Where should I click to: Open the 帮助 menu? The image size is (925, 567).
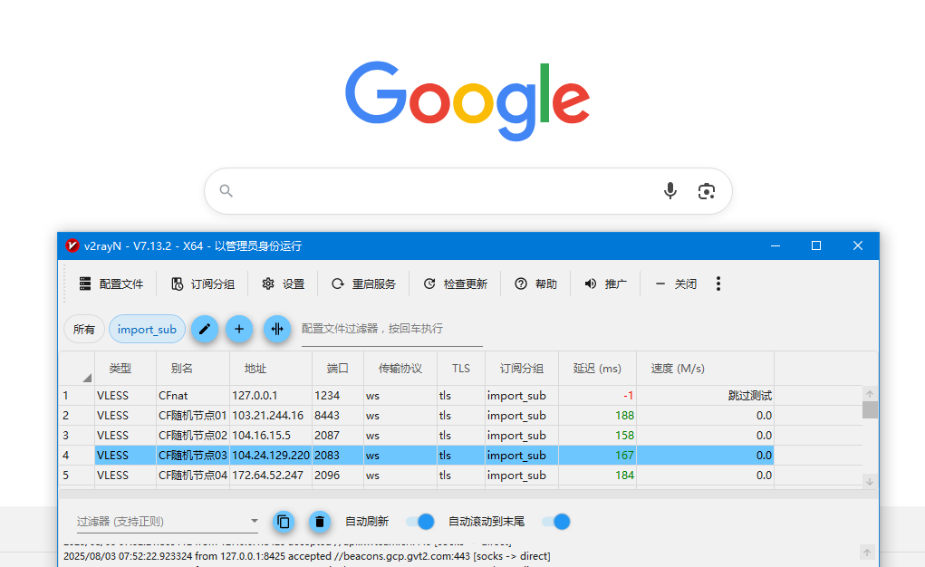tap(535, 283)
